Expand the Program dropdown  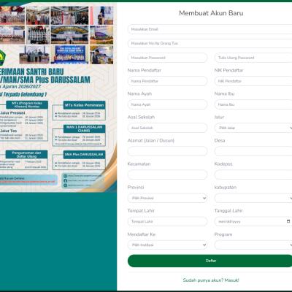tap(253, 245)
